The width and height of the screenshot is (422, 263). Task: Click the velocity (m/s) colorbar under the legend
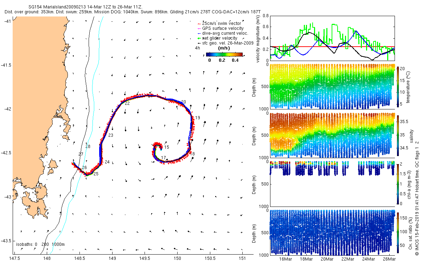tap(224, 54)
